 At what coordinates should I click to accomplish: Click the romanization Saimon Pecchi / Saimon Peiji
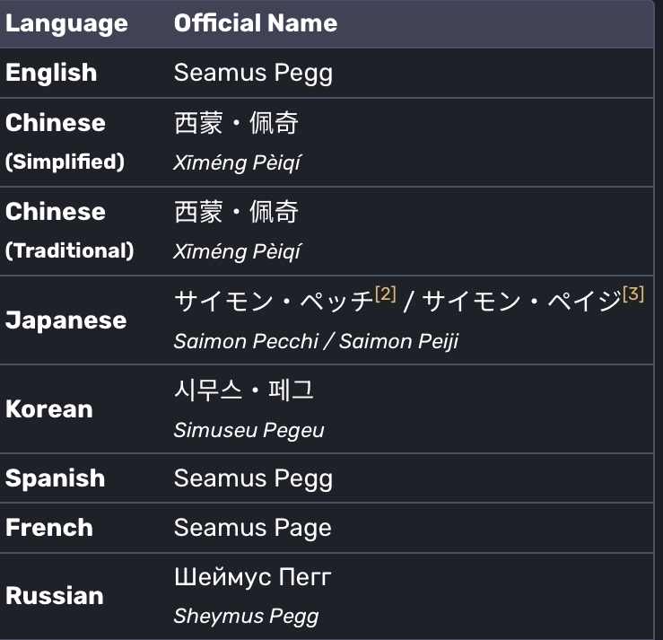tap(316, 341)
